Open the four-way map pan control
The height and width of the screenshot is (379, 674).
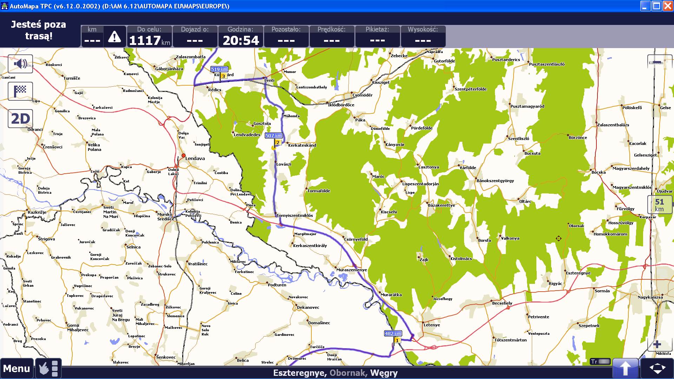point(657,368)
